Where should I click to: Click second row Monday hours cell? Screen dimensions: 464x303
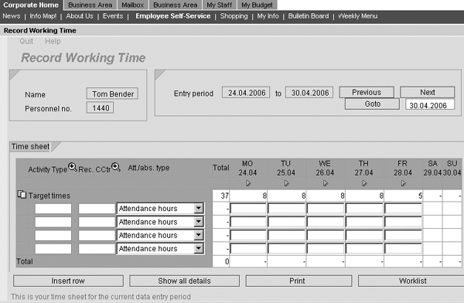[x=248, y=222]
